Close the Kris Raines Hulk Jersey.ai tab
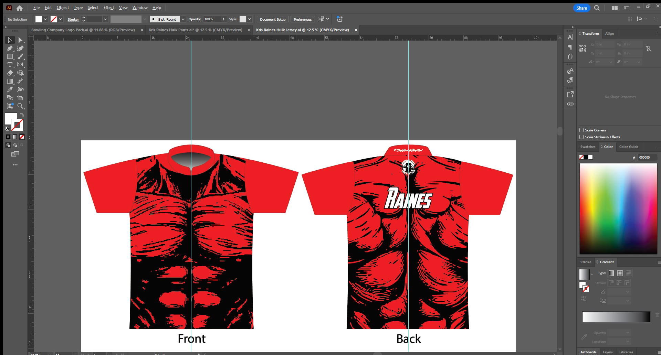The width and height of the screenshot is (661, 355). click(x=356, y=30)
